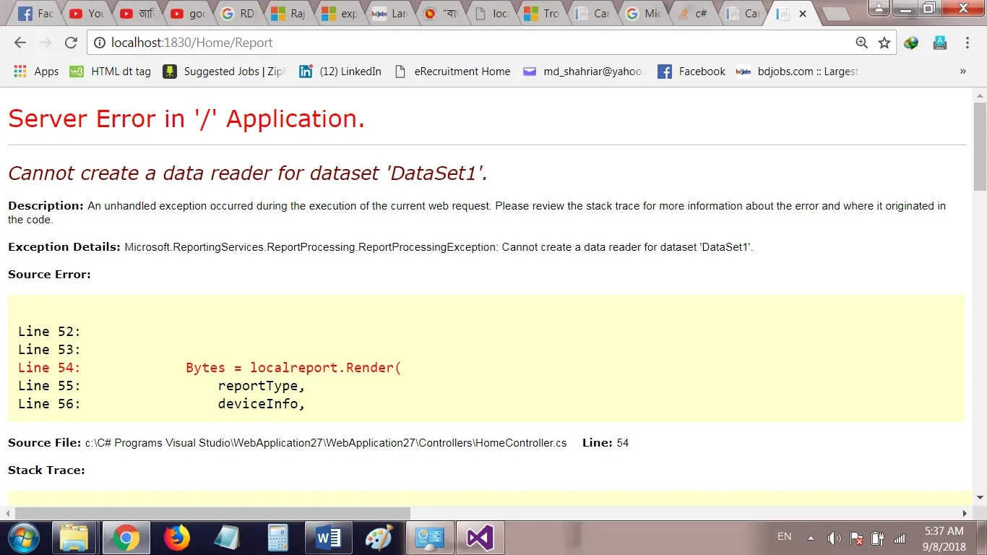Screen dimensions: 987x555
Task: Switch to the 'exp' Microsoft tab
Action: click(338, 14)
